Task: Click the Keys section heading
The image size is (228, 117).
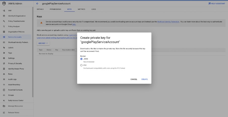Action: point(39,17)
